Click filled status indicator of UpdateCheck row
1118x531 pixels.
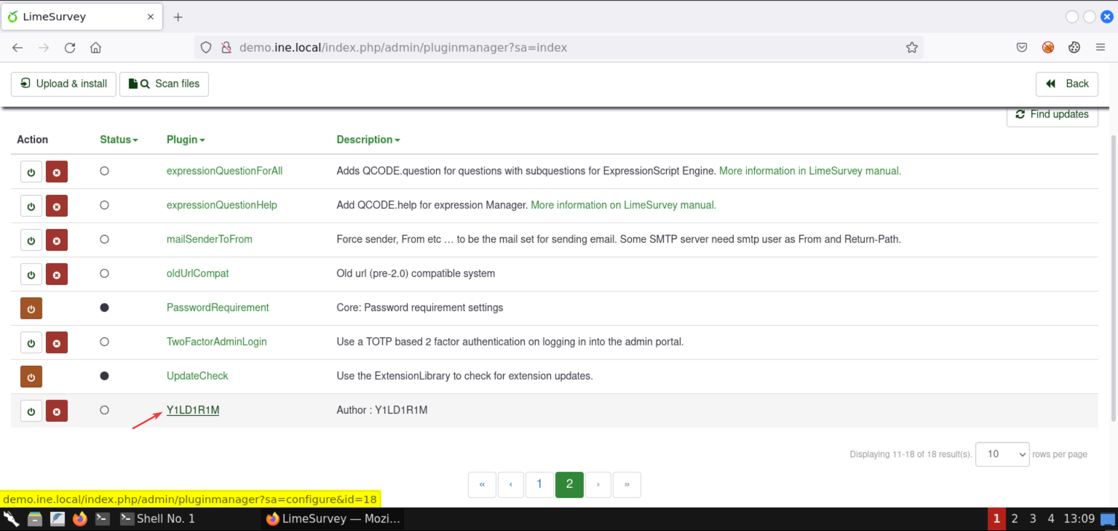(104, 376)
